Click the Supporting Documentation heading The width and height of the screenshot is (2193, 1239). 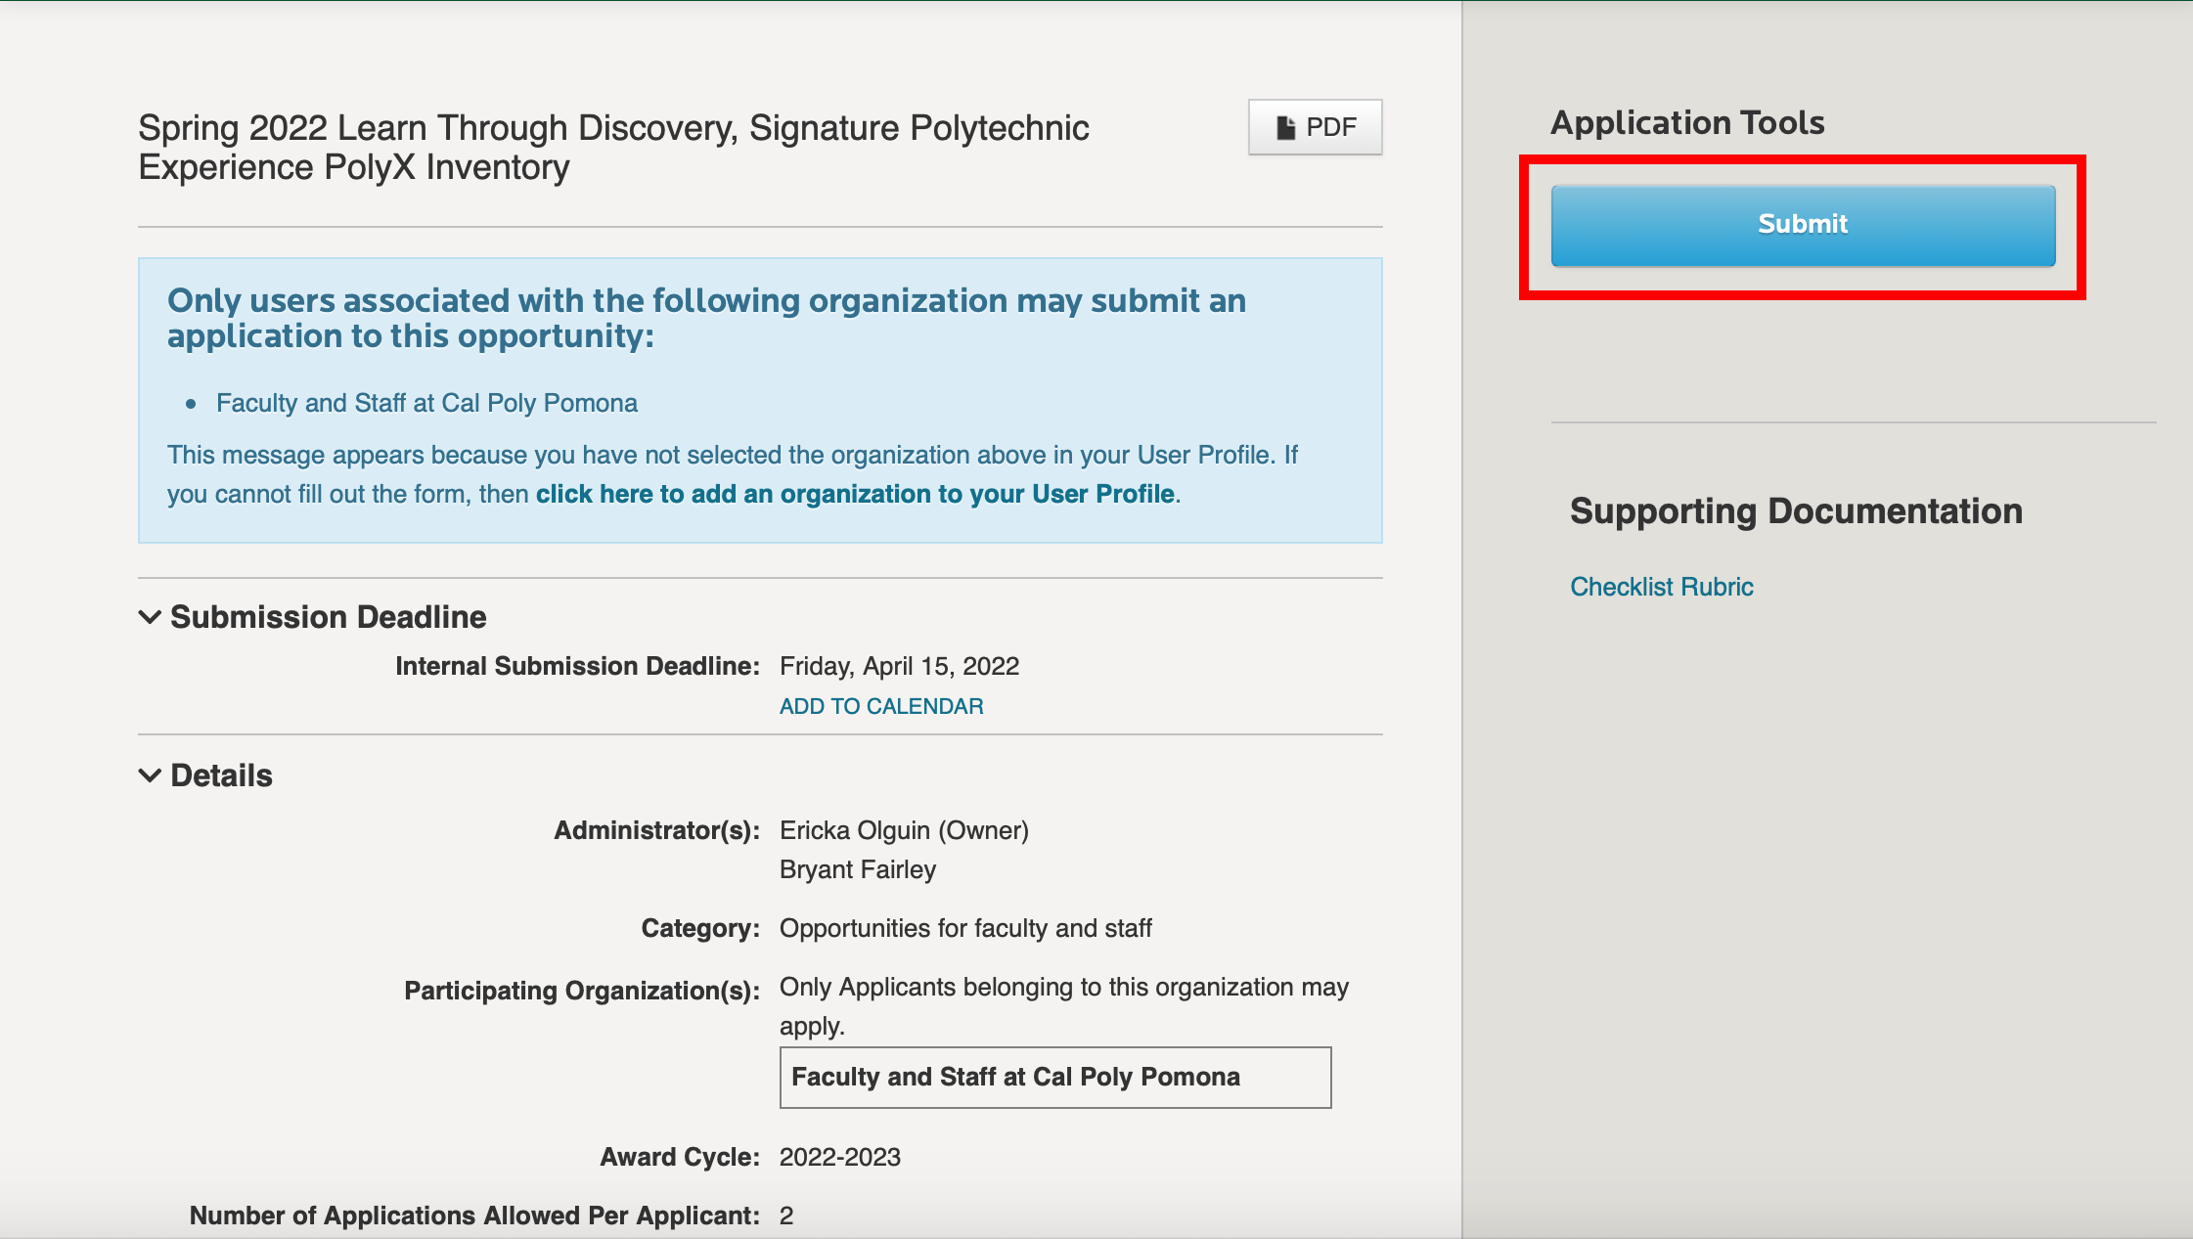tap(1796, 511)
